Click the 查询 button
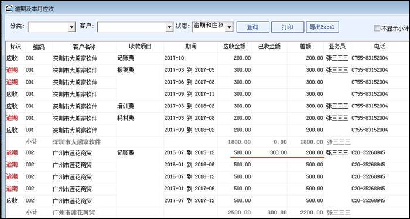The height and width of the screenshot is (219, 410). pos(252,27)
